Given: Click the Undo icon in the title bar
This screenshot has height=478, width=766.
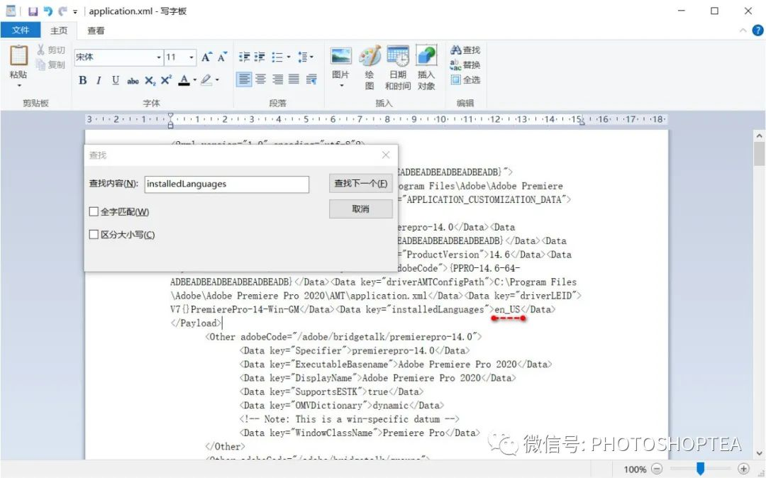Looking at the screenshot, I should [48, 11].
